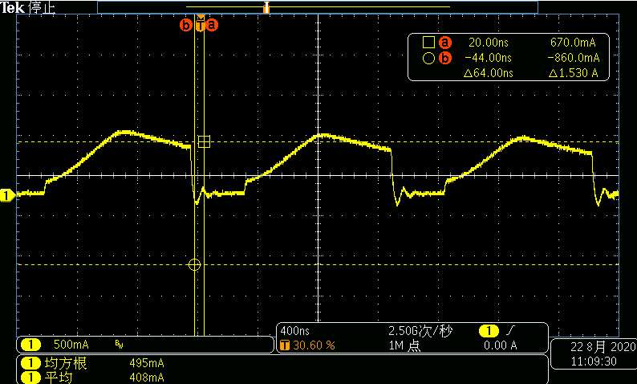This screenshot has height=384, width=637.
Task: Click the cursor b marker label
Action: point(186,25)
